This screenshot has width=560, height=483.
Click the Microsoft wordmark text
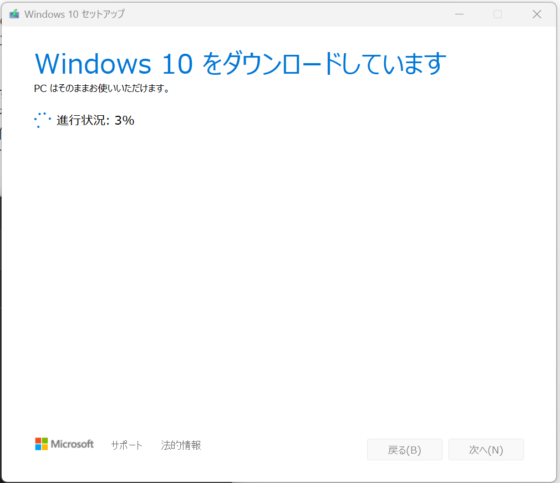tap(74, 444)
